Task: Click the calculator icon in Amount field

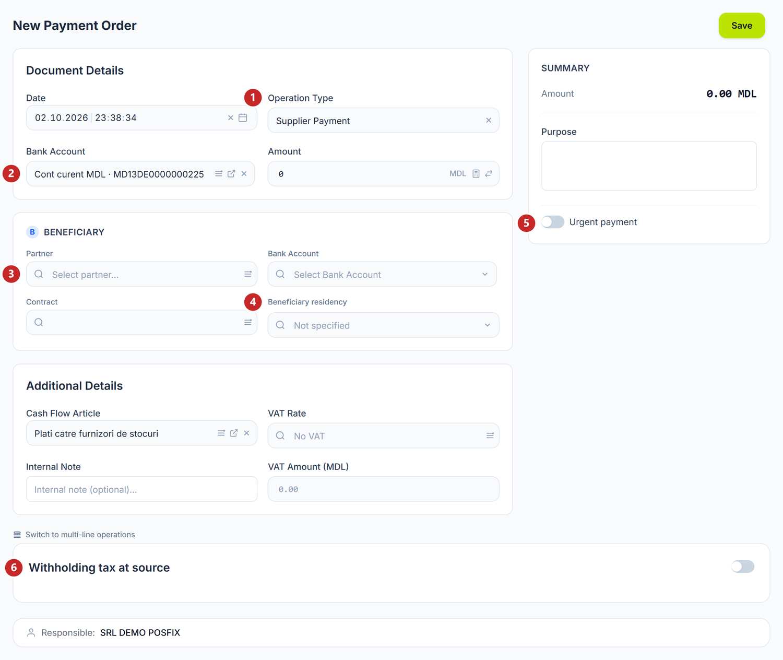Action: pyautogui.click(x=476, y=174)
